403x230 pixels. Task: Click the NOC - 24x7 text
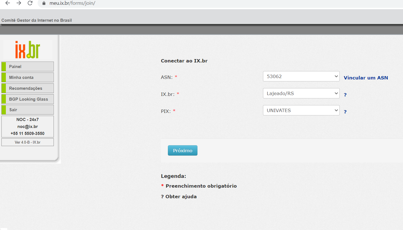point(28,120)
